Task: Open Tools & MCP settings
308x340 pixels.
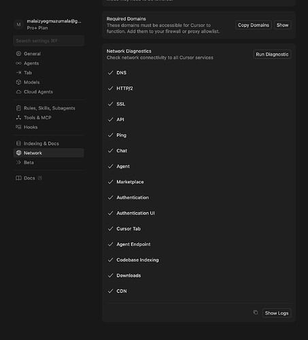Action: point(48,118)
